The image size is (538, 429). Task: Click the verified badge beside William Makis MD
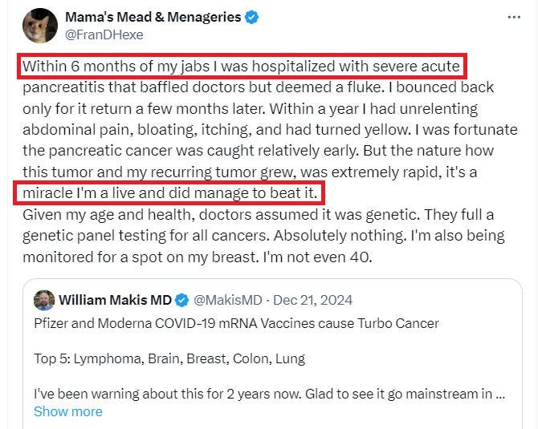pyautogui.click(x=182, y=301)
